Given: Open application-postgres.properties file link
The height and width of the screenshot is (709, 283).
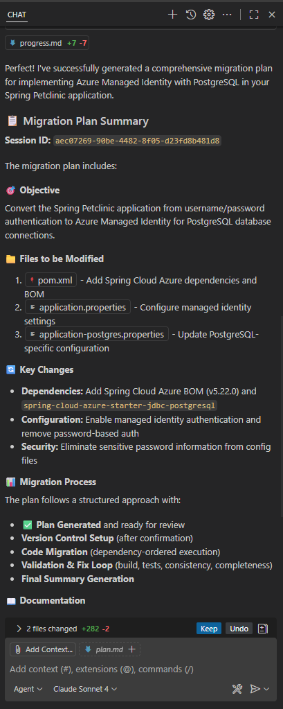Looking at the screenshot, I should [96, 334].
